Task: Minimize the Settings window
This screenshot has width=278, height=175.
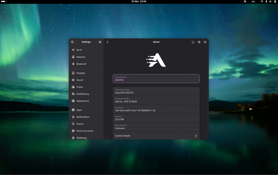Action: (193, 42)
